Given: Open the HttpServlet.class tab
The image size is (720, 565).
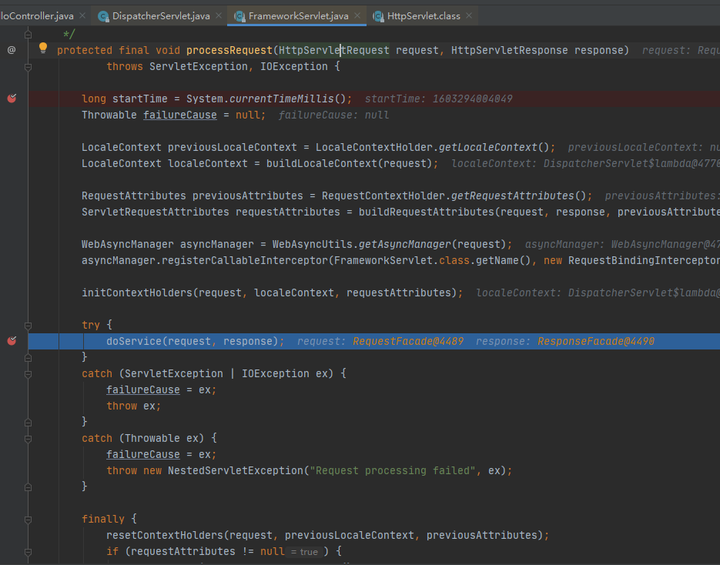Looking at the screenshot, I should coord(424,14).
